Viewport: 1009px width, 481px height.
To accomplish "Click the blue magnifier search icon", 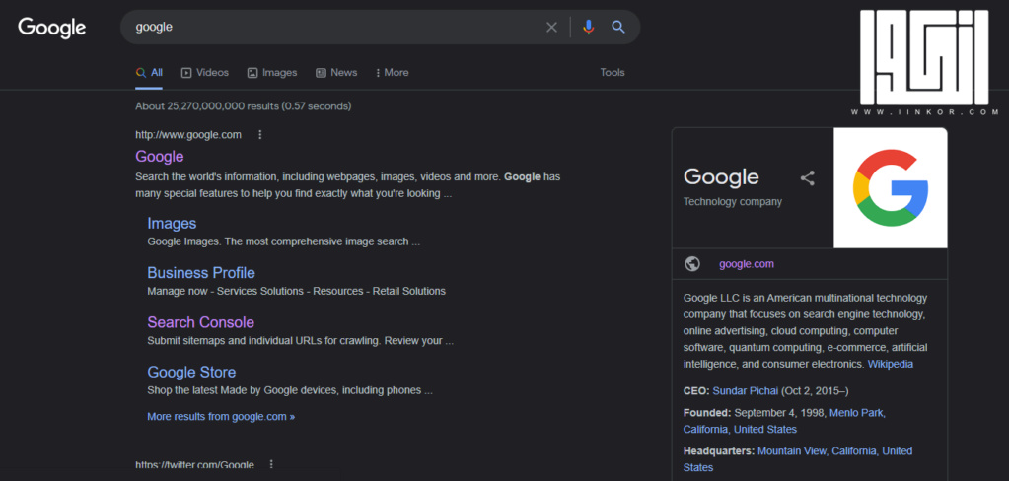I will (618, 27).
